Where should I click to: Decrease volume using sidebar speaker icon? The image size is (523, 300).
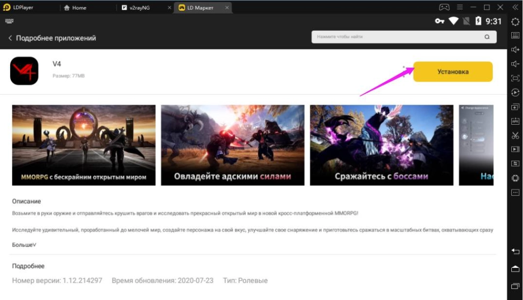coord(515,64)
